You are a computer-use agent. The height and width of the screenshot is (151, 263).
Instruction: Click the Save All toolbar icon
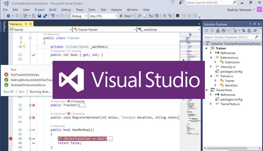45,16
